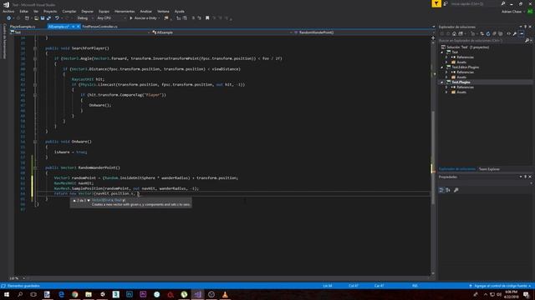535x300 pixels.
Task: Click the taskbar search magnifier icon
Action: (20, 294)
